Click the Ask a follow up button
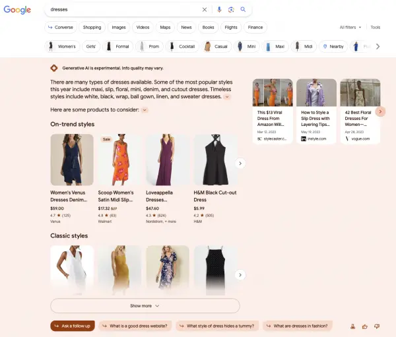This screenshot has width=396, height=337. click(x=73, y=326)
